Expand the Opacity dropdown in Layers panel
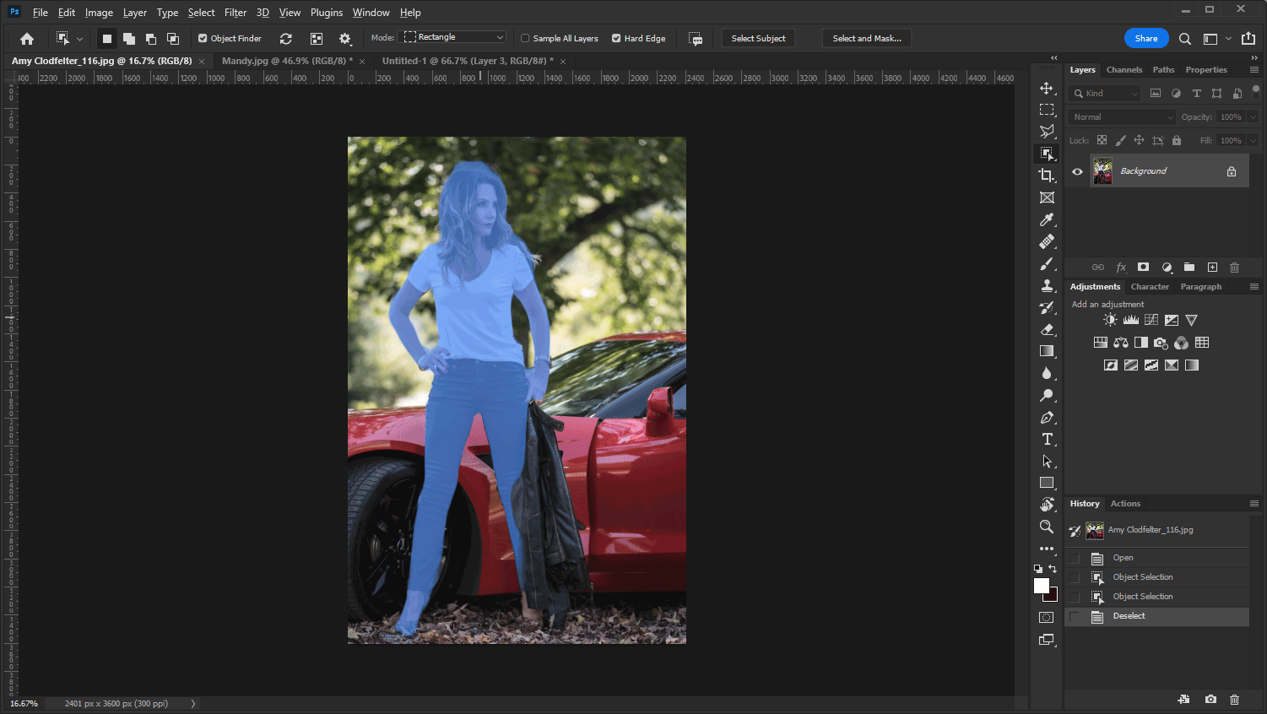The height and width of the screenshot is (714, 1267). (x=1253, y=116)
